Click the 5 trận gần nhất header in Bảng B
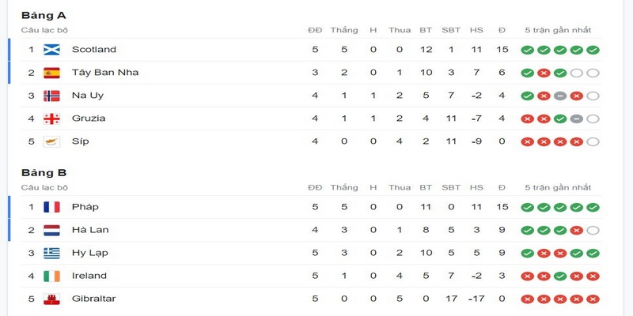This screenshot has width=633, height=316. click(x=558, y=187)
